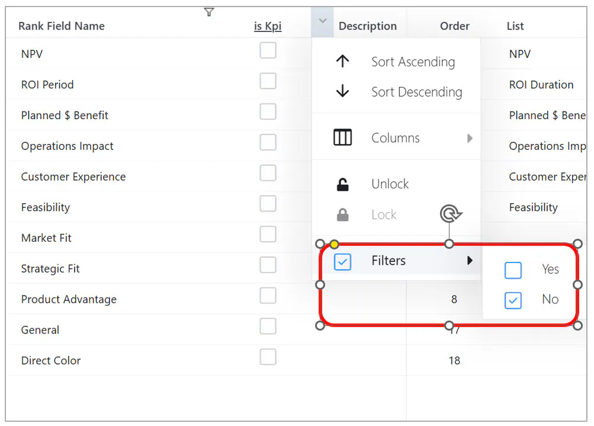The height and width of the screenshot is (426, 594).
Task: Select the Customer Experience rank field cell
Action: coord(73,177)
